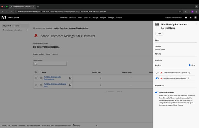Open the Products menu item
This screenshot has width=199, height=128.
[x=73, y=17]
